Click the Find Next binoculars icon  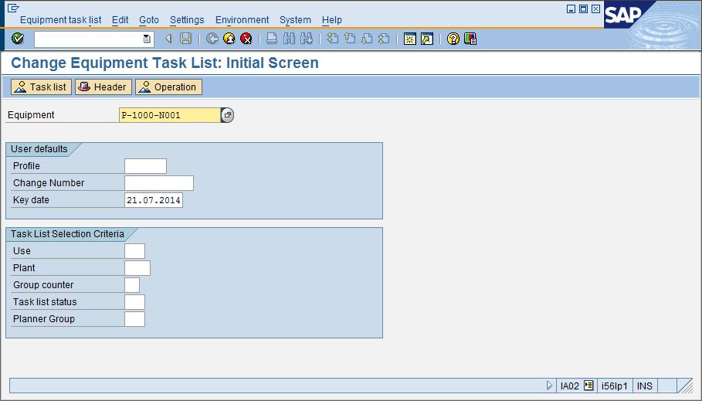pyautogui.click(x=307, y=39)
